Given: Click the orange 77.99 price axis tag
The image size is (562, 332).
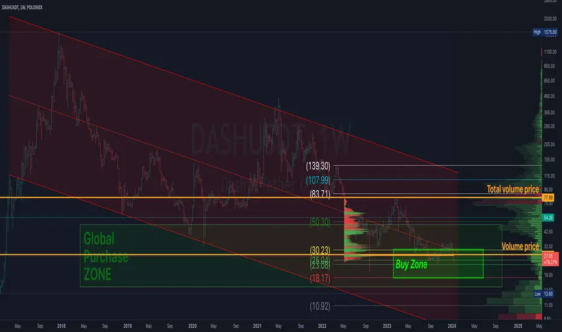Looking at the screenshot, I should point(548,197).
